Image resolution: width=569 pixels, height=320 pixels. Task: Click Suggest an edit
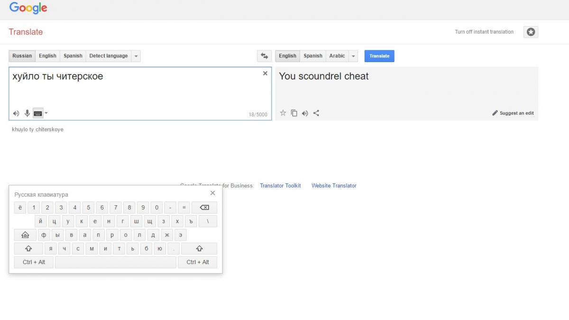[513, 113]
